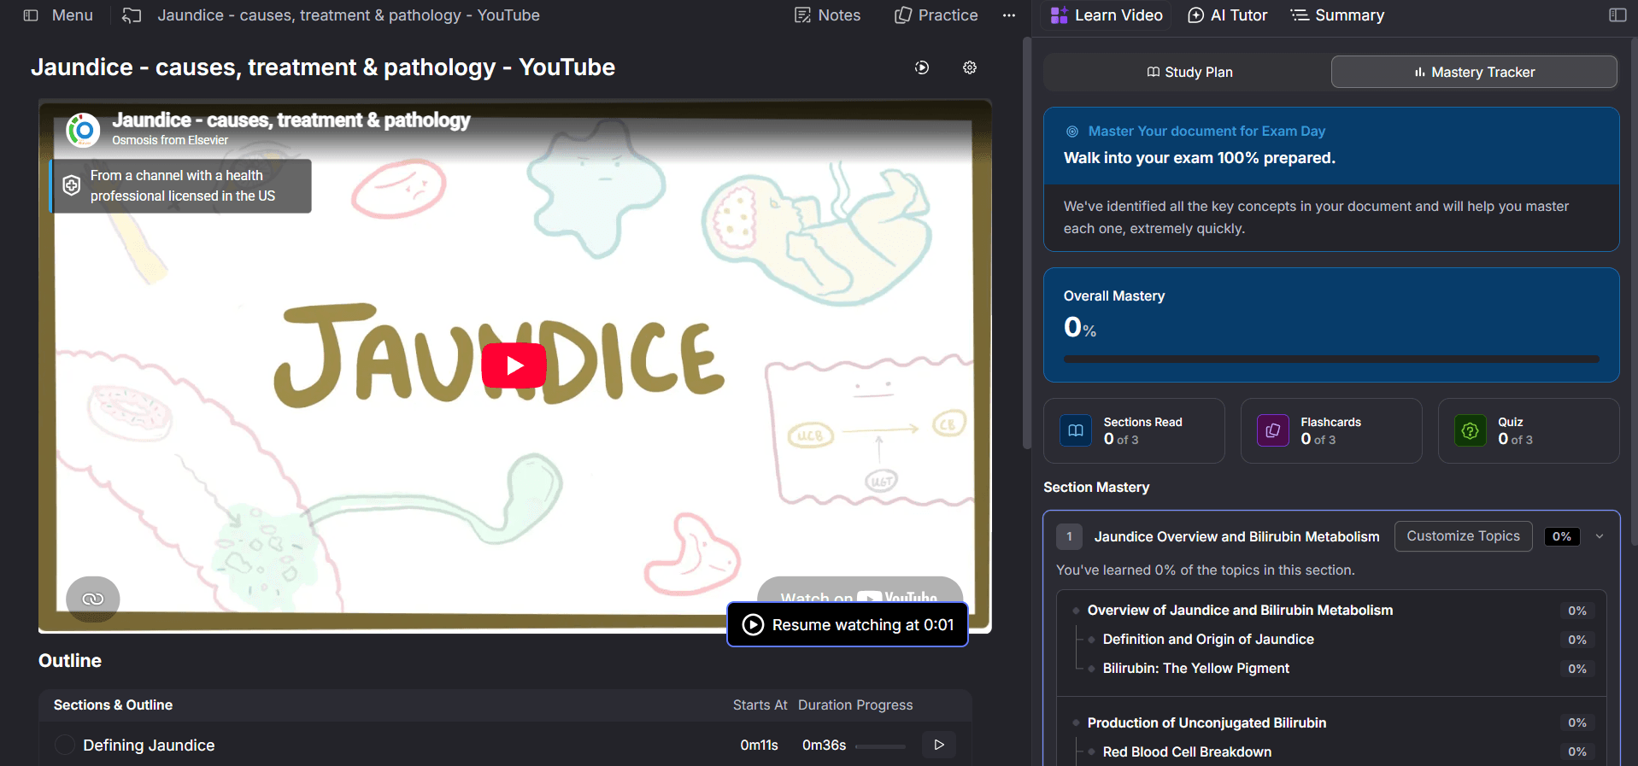Click the 0m36s duration value
1638x766 pixels.
pyautogui.click(x=825, y=746)
